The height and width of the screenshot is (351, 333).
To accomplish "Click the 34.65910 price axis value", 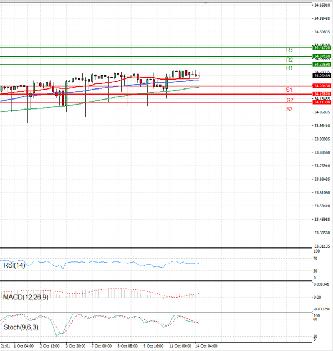I will 322,5.
